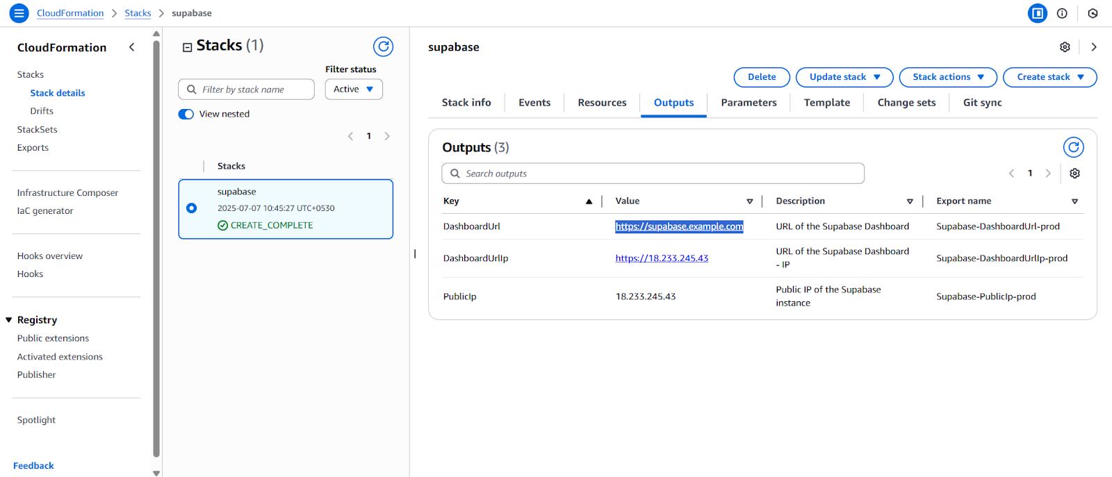Select the Outputs tab
Viewport: 1112px width, 477px height.
[x=673, y=103]
